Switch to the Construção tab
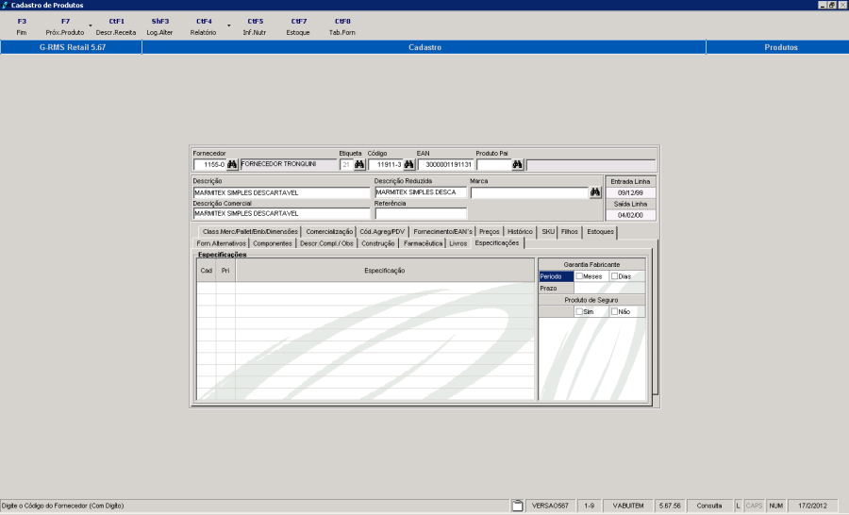 click(378, 243)
